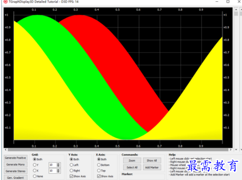The image size is (242, 180).
Task: Increment or decrement the Grid Y count stepper
Action: 58,165
